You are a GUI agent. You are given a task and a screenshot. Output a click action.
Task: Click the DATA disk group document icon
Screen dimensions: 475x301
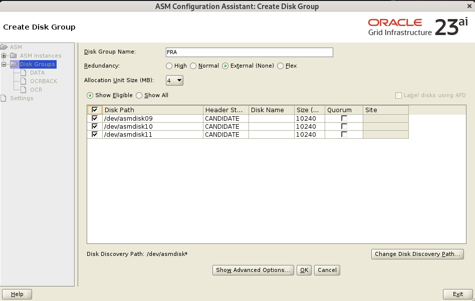[x=24, y=73]
